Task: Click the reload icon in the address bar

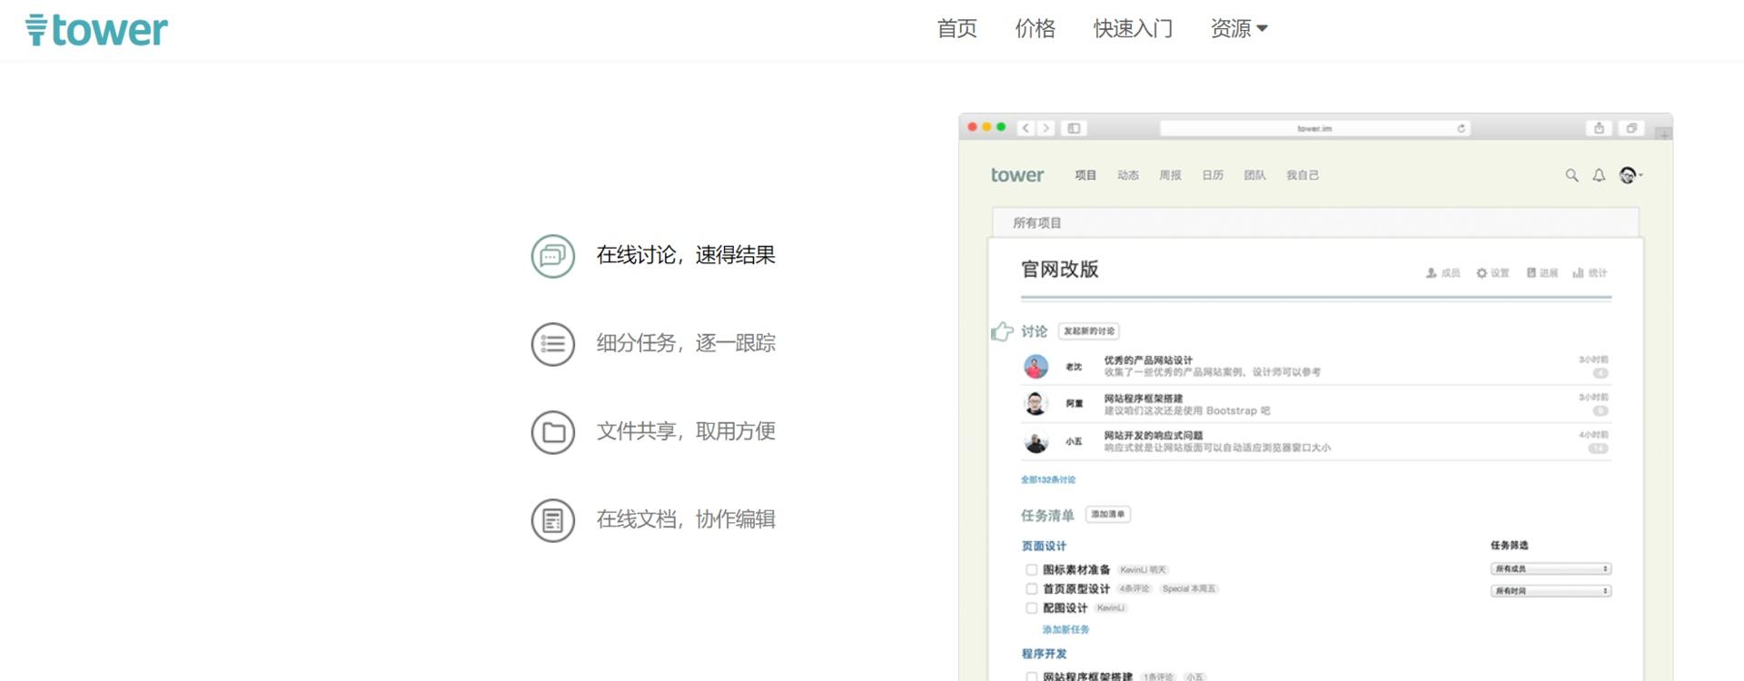Action: (x=1462, y=128)
